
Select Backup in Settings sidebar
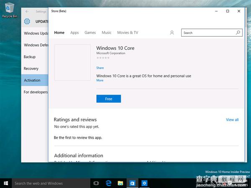[35, 57]
